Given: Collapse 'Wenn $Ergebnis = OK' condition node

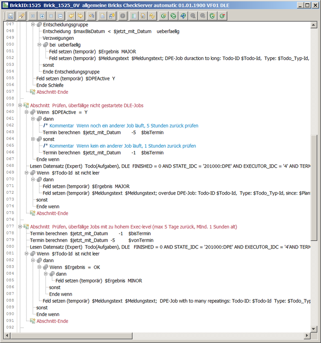Looking at the screenshot, I should (39, 267).
